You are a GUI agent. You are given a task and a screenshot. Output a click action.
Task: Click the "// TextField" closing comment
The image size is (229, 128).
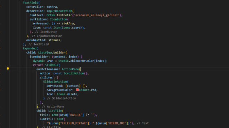(39, 44)
